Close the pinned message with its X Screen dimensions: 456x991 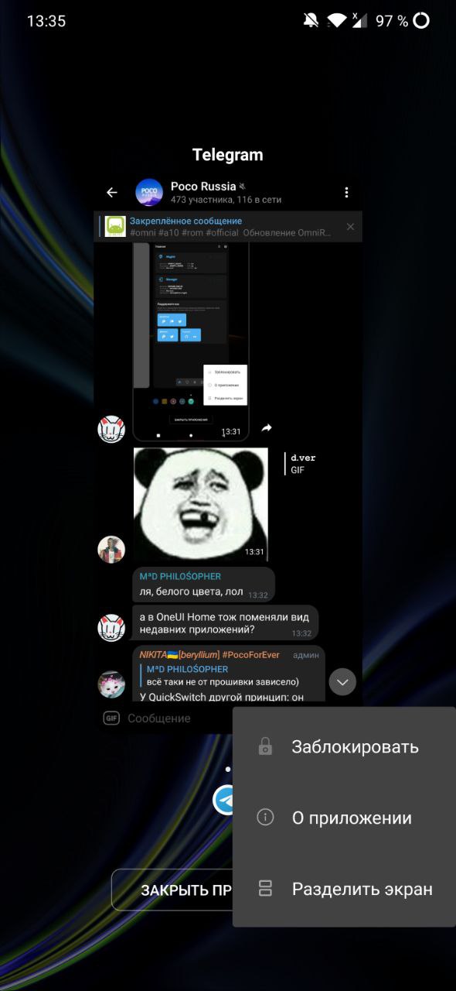click(x=350, y=227)
